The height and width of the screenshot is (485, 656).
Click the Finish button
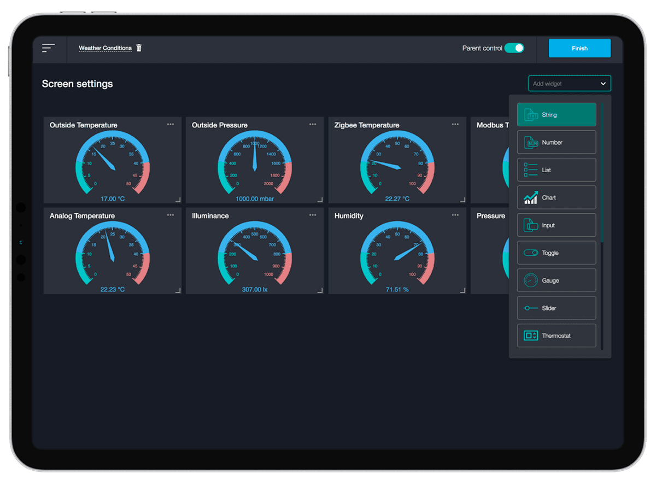(579, 48)
